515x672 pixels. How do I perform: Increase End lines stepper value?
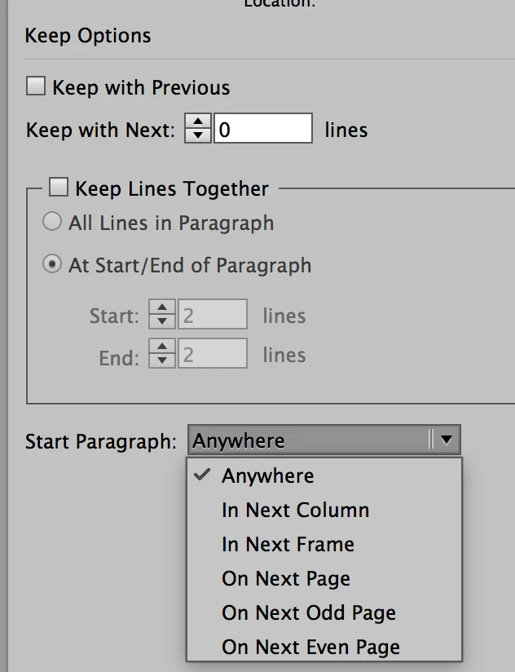pyautogui.click(x=164, y=348)
